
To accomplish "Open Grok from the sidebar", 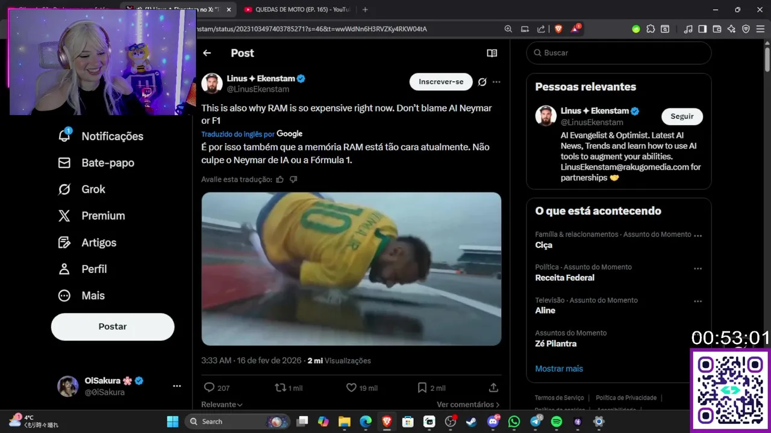I will 81,189.
